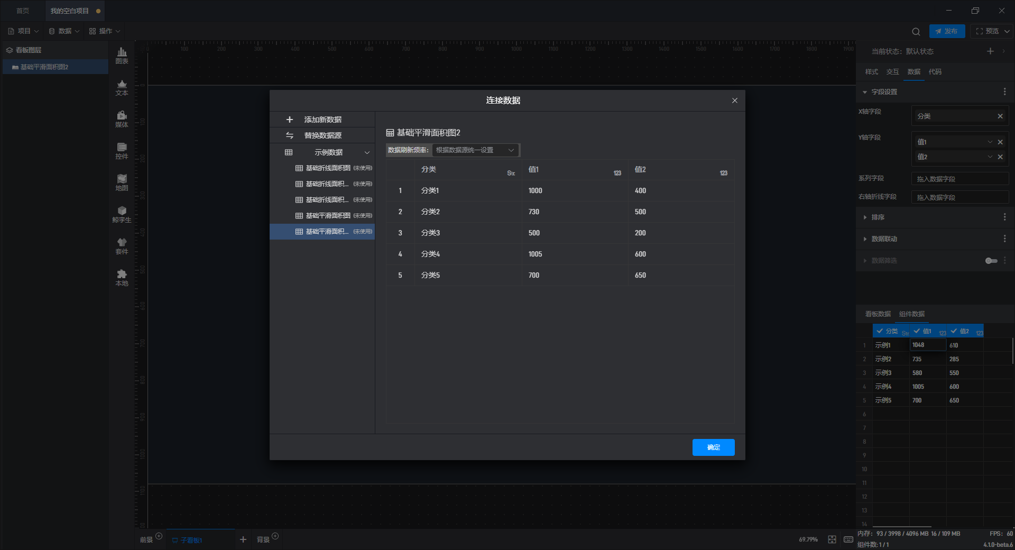Viewport: 1015px width, 550px height.
Task: Click the 看板图层 layers panel header
Action: coord(55,50)
